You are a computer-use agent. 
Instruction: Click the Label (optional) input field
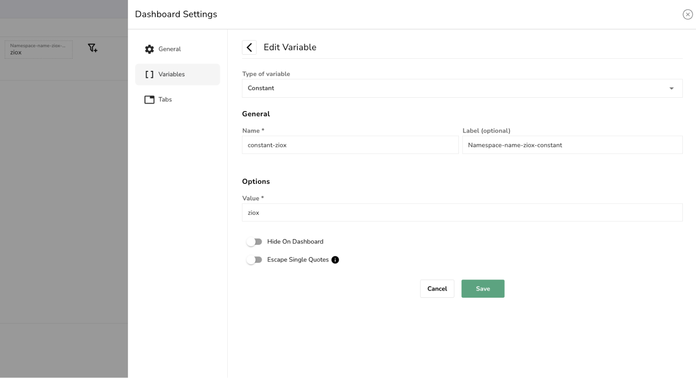[572, 145]
